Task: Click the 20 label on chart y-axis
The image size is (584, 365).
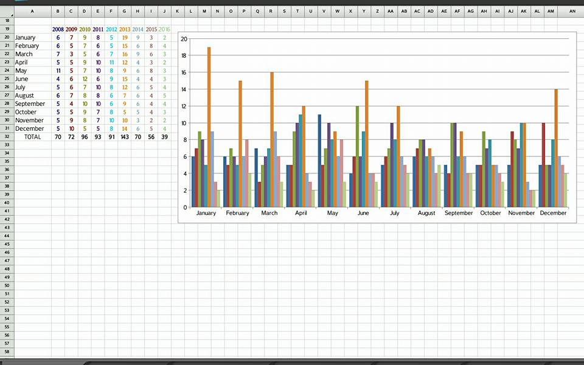Action: coord(183,38)
